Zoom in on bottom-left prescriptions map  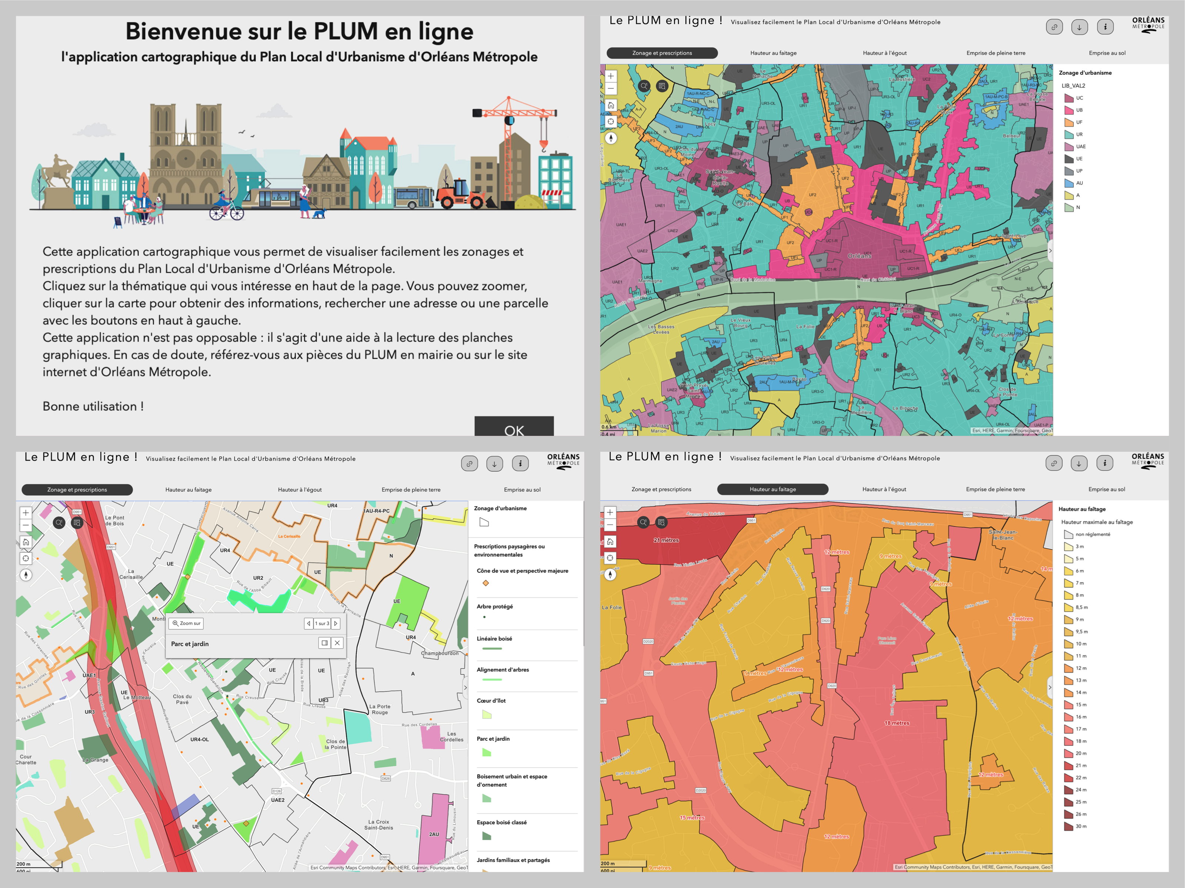[x=26, y=513]
